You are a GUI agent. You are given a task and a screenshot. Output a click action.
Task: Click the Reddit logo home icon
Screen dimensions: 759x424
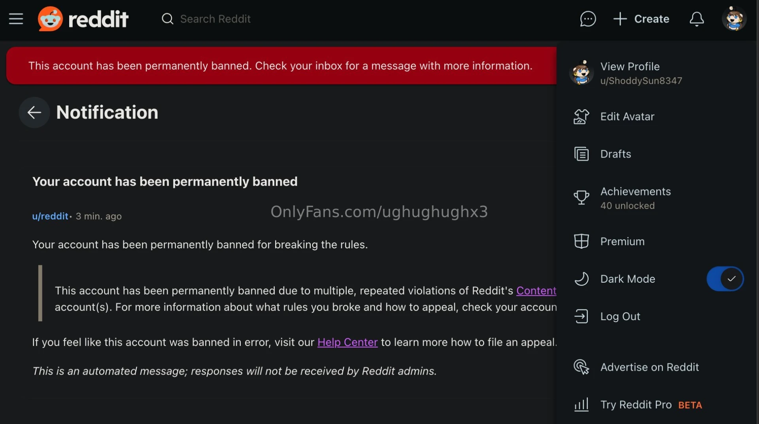click(50, 19)
